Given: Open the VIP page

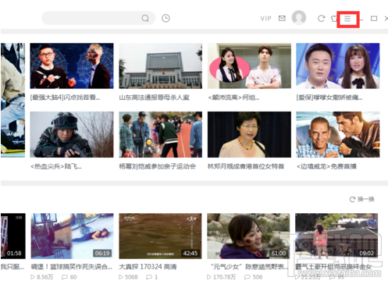Looking at the screenshot, I should (x=265, y=19).
